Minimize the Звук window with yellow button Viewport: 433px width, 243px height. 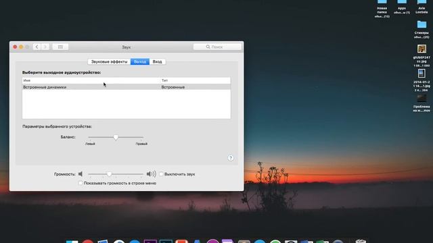pyautogui.click(x=21, y=47)
